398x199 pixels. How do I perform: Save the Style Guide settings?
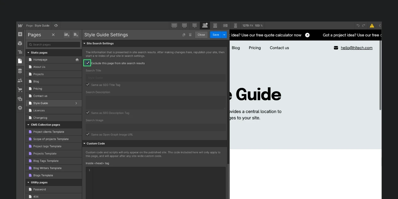click(216, 35)
